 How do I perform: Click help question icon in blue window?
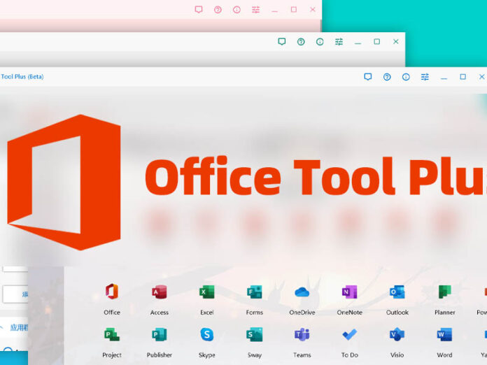tap(387, 77)
